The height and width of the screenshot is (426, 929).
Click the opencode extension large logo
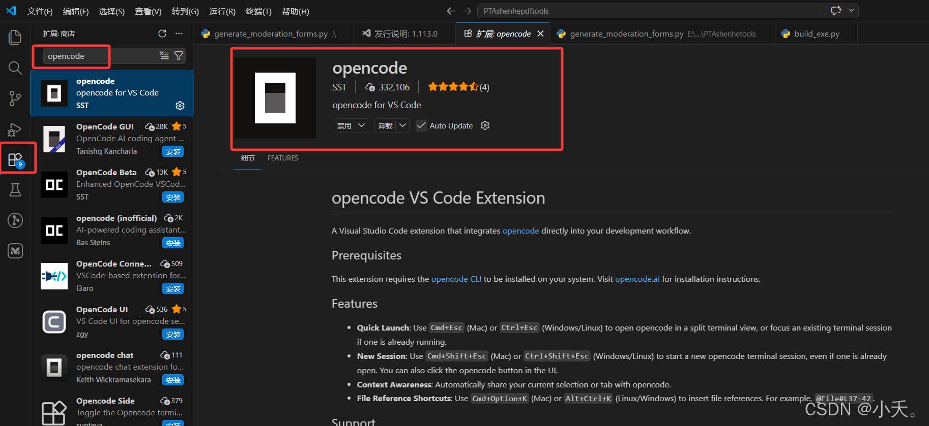(x=275, y=98)
